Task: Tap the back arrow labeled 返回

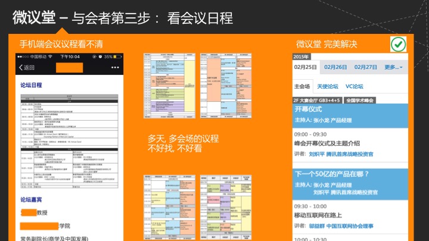Action: pyautogui.click(x=26, y=67)
